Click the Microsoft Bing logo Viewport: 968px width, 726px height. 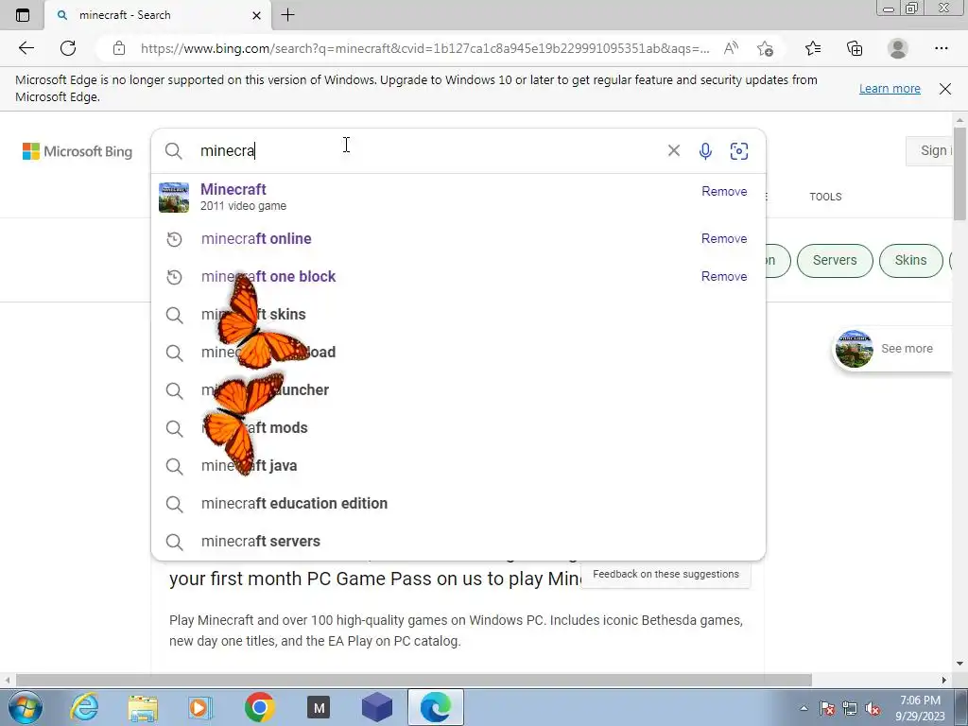pos(78,151)
